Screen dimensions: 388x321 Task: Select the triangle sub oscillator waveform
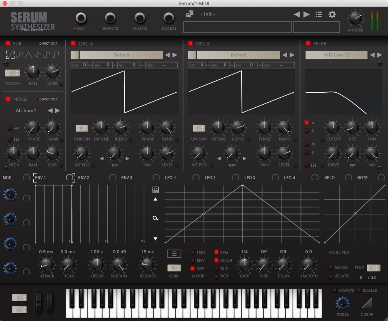[29, 55]
